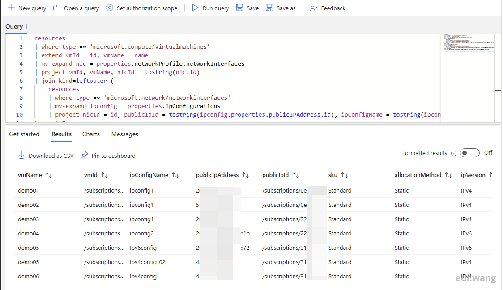Click the Download as CSV arrow icon
The width and height of the screenshot is (503, 290).
(21, 156)
